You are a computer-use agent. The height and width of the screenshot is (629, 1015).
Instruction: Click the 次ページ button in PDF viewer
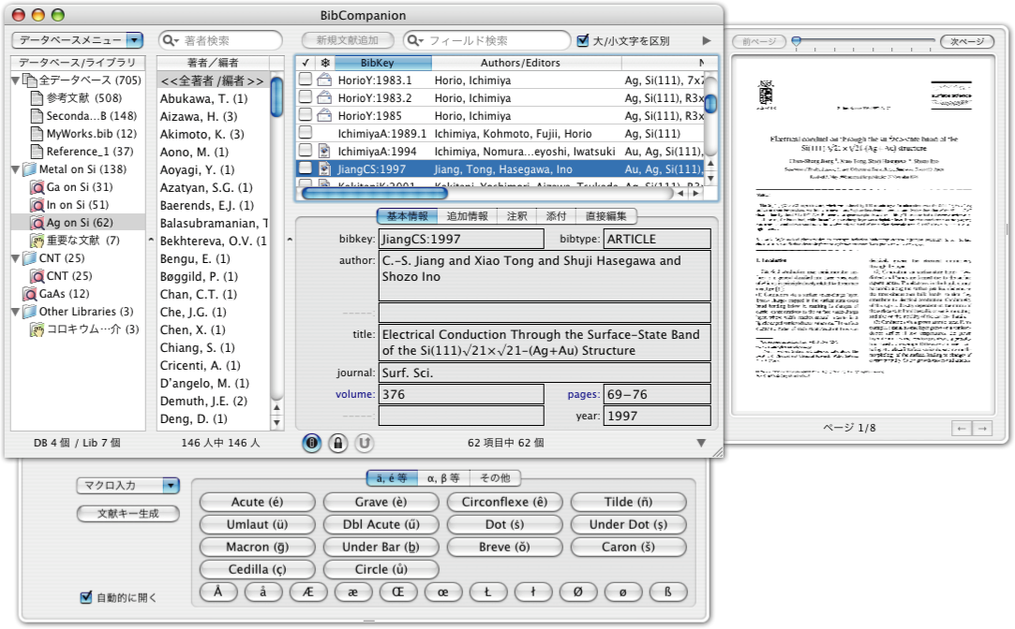[967, 41]
